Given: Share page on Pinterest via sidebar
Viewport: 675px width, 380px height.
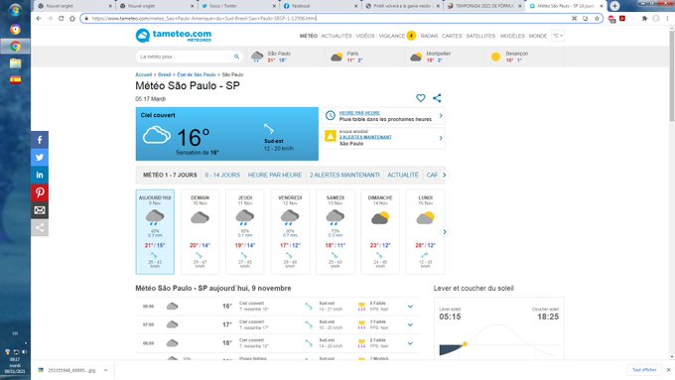Looking at the screenshot, I should pos(40,192).
